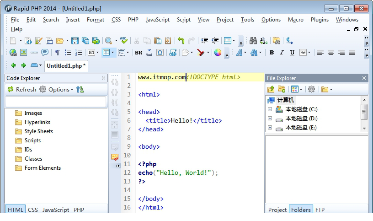Switch to the FTP tab
The height and width of the screenshot is (221, 373).
coord(320,210)
